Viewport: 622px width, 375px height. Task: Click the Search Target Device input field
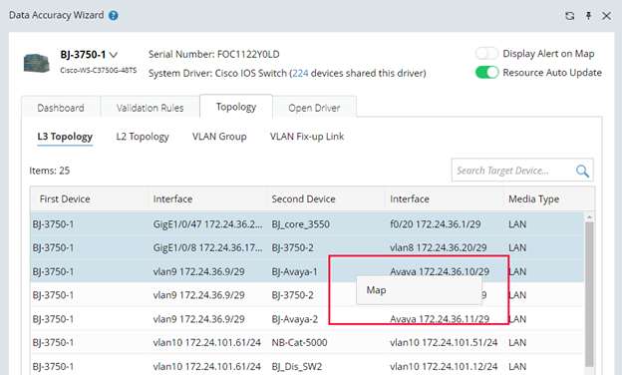(513, 171)
